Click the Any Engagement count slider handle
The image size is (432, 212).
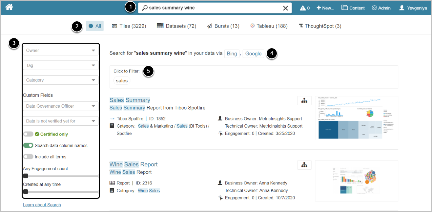click(x=26, y=176)
